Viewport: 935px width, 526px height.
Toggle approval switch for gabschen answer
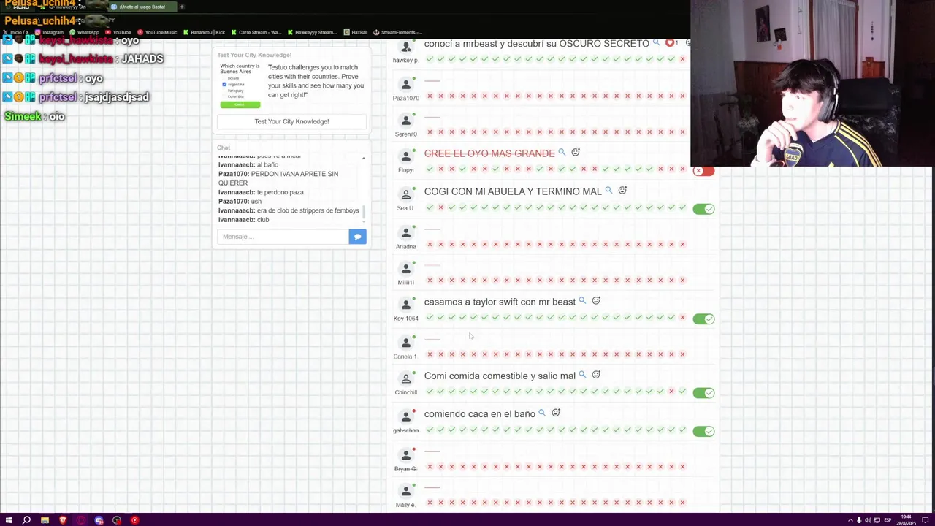coord(703,431)
